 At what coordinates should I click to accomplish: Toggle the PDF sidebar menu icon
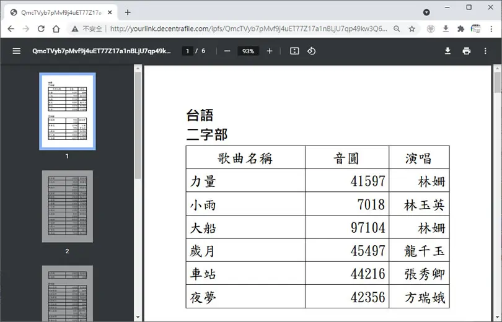click(x=16, y=51)
